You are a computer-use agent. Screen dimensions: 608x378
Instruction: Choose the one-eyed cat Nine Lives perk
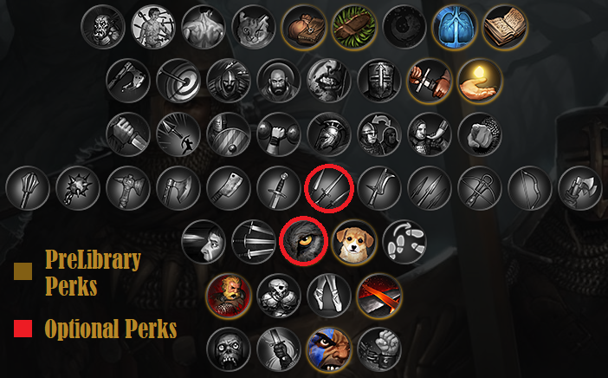click(x=254, y=27)
